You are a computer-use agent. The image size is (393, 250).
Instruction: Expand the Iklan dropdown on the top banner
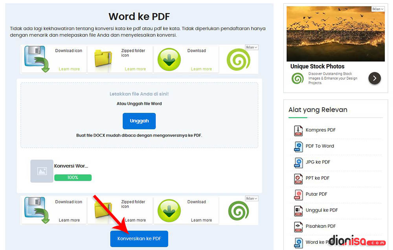click(x=252, y=46)
